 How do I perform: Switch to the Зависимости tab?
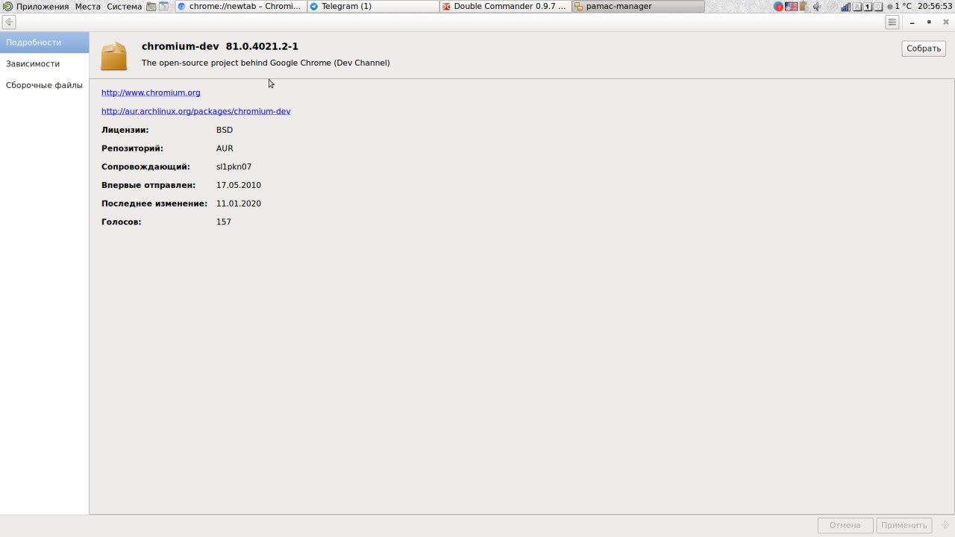tap(44, 64)
